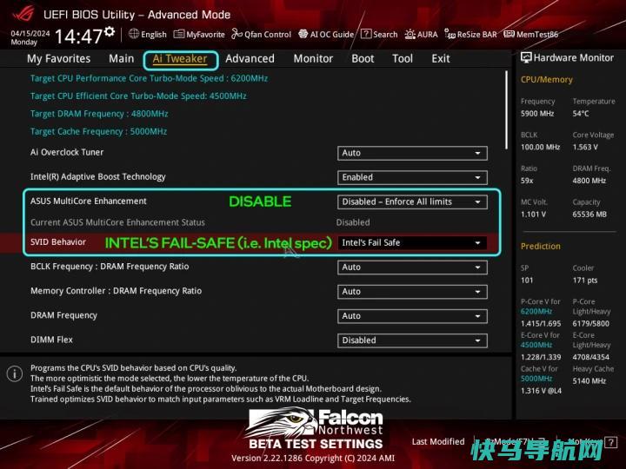This screenshot has height=469, width=626.
Task: Open the Tool tab
Action: (x=403, y=59)
